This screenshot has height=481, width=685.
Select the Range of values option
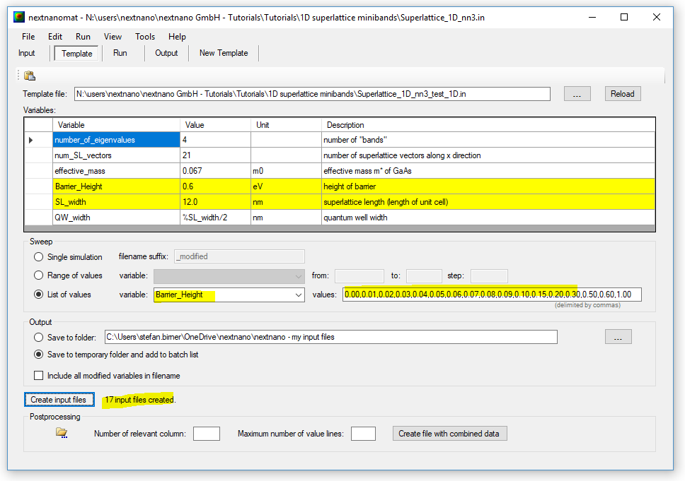pyautogui.click(x=38, y=275)
